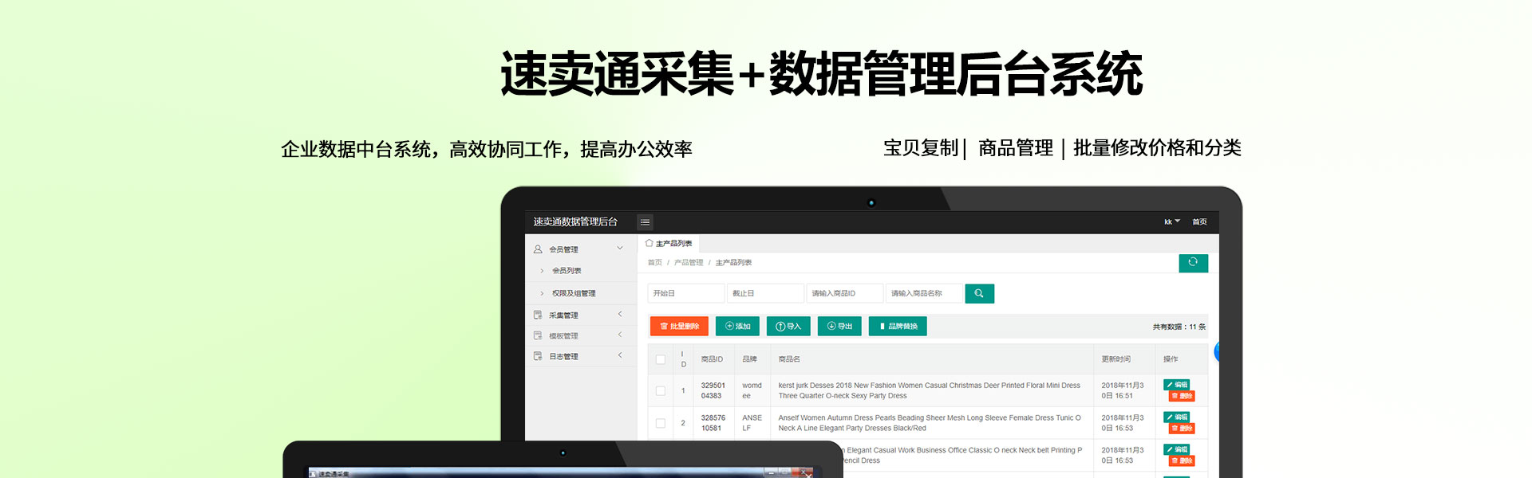Run search with magnifier button
Image resolution: width=1532 pixels, height=478 pixels.
coord(979,293)
